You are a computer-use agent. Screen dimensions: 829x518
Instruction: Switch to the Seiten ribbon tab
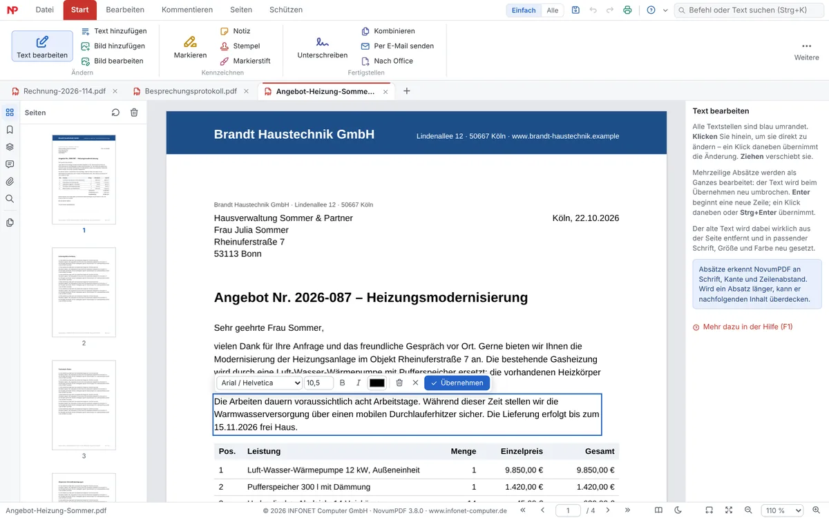click(x=241, y=10)
